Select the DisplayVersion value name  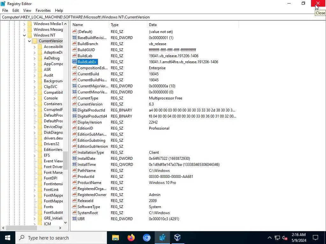coord(89,122)
